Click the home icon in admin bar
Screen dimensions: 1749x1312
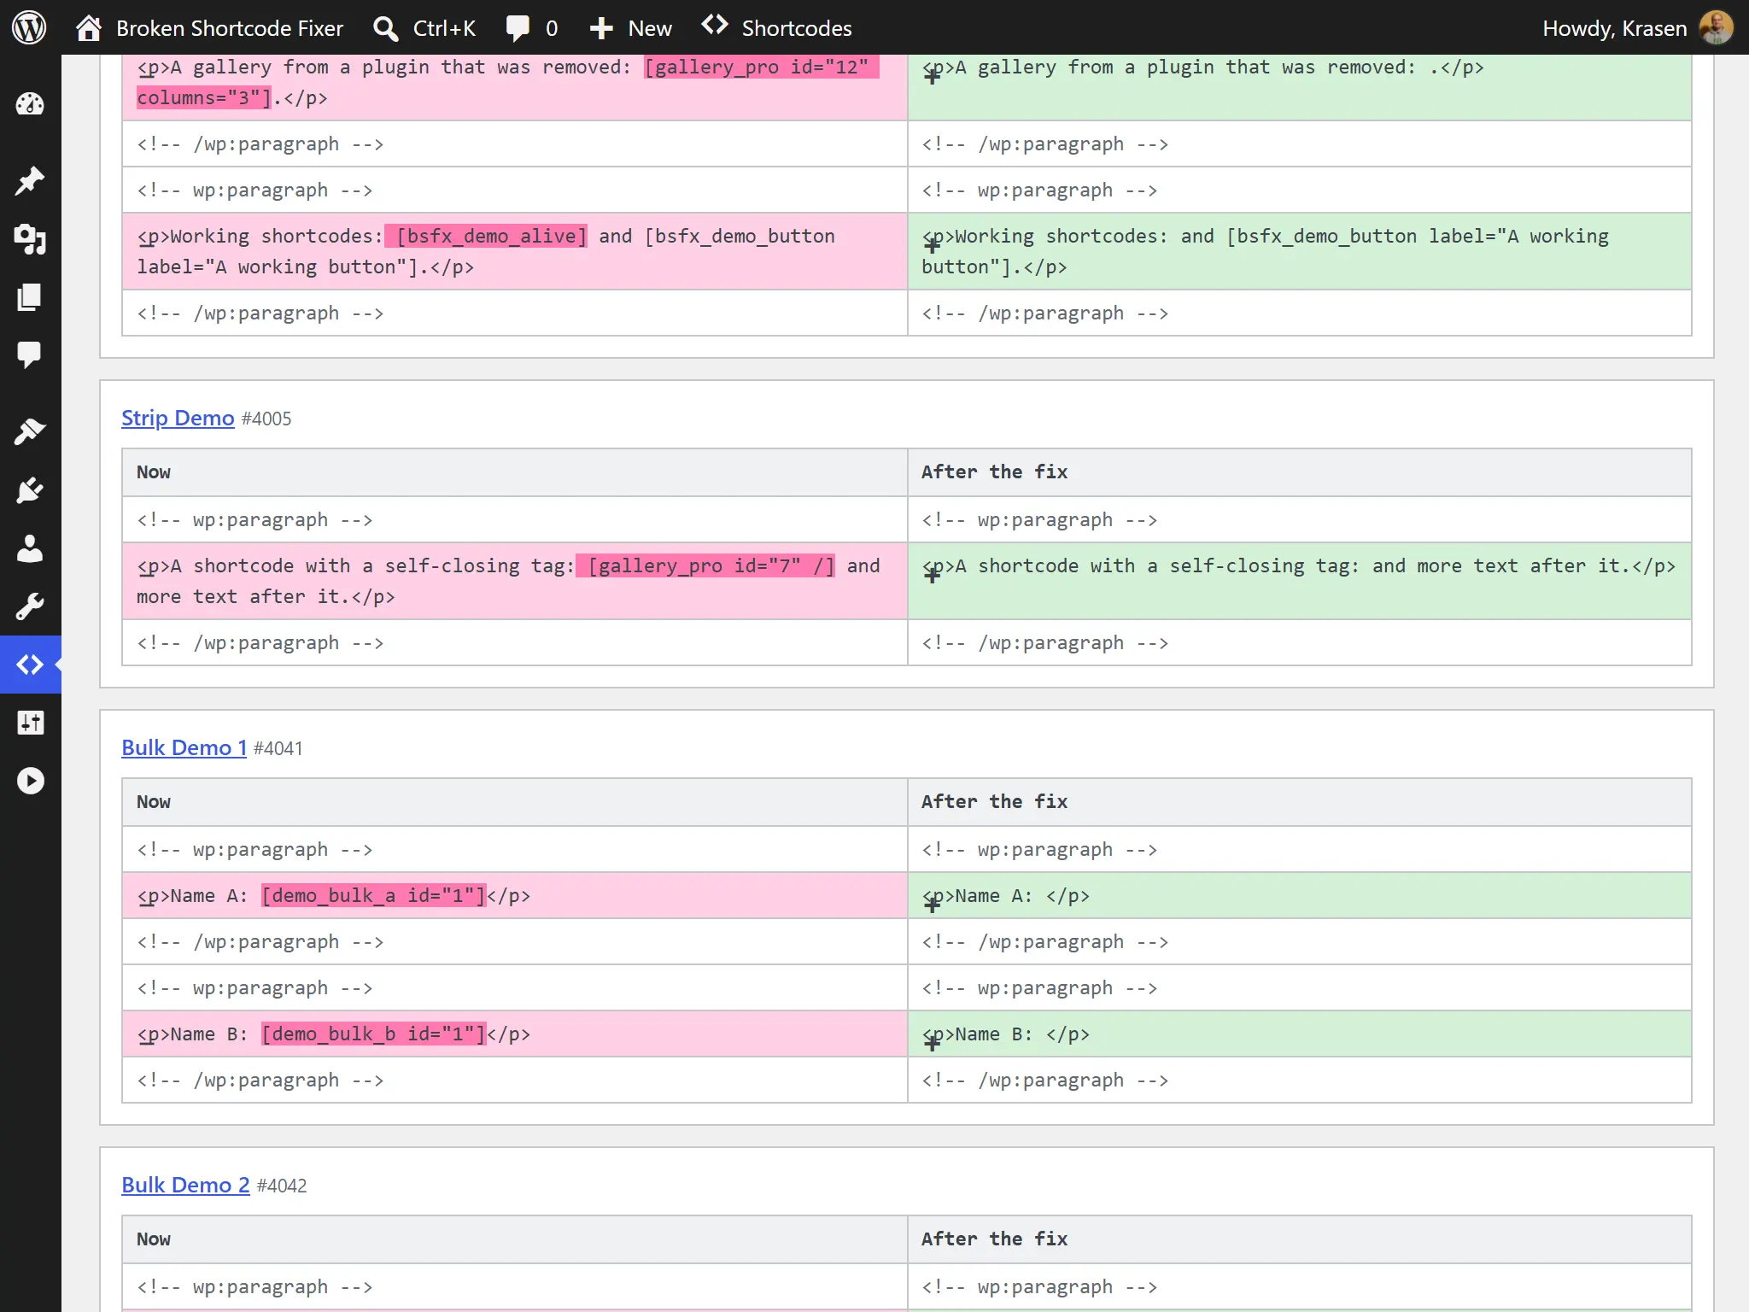click(89, 28)
